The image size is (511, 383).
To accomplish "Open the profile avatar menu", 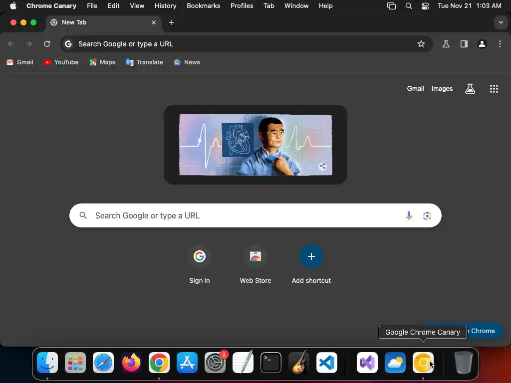I will pyautogui.click(x=482, y=44).
